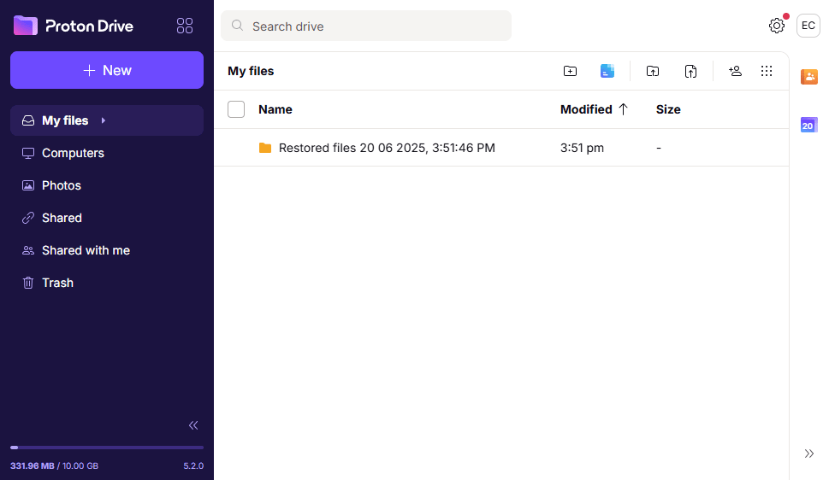Create a new folder toolbar icon

pyautogui.click(x=570, y=71)
